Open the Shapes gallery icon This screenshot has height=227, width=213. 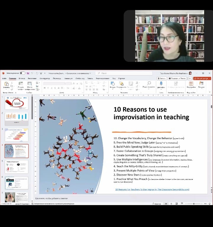click(x=113, y=84)
